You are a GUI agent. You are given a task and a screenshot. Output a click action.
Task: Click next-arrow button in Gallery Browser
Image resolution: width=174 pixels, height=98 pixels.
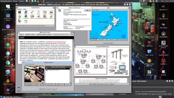coord(42,85)
